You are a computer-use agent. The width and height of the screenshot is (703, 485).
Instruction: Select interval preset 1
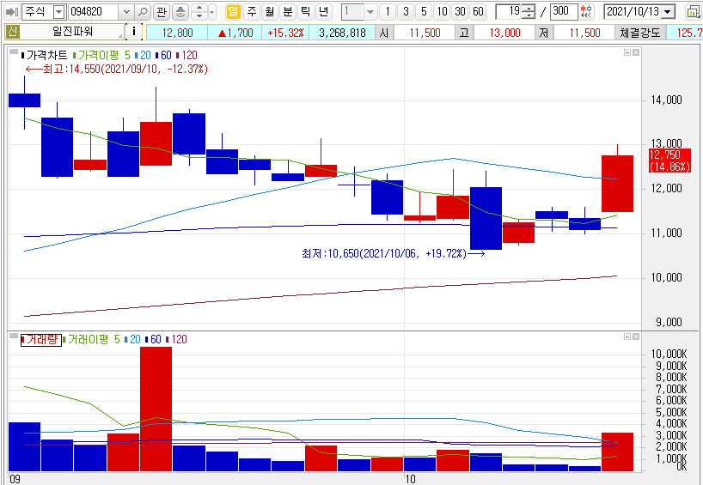388,12
